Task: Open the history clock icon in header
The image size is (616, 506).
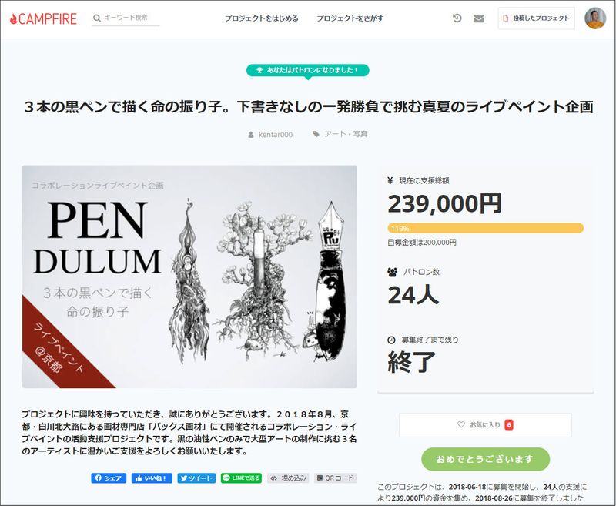Action: tap(457, 18)
